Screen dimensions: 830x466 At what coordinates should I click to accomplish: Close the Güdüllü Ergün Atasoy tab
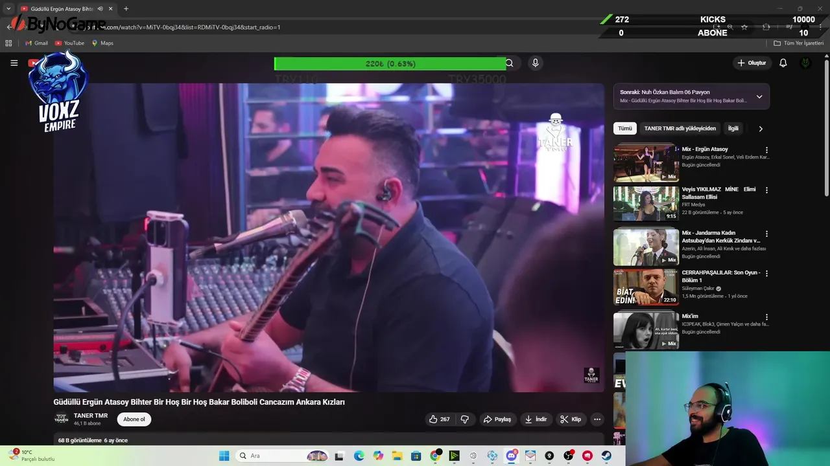click(111, 9)
